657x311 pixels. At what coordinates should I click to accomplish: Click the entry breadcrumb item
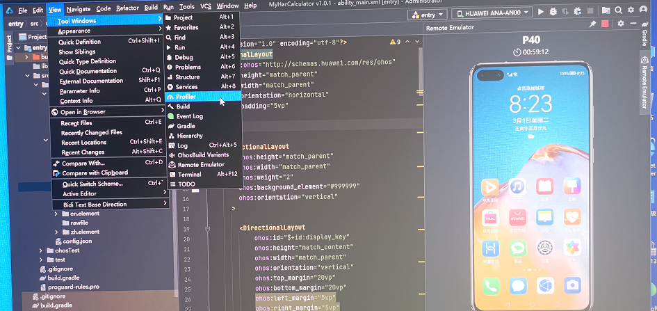15,24
